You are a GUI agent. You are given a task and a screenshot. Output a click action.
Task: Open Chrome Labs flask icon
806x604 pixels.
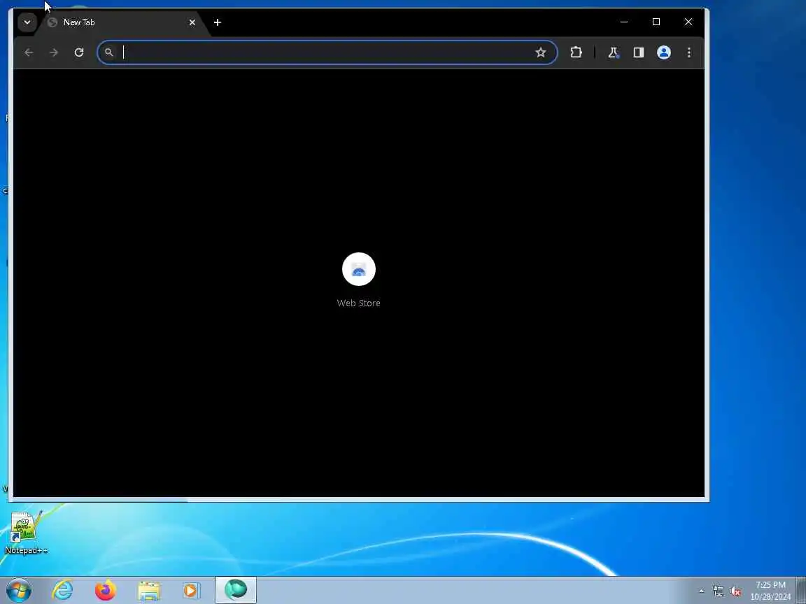tap(613, 52)
